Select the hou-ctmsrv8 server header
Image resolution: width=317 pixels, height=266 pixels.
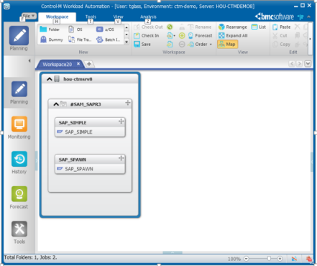90,79
